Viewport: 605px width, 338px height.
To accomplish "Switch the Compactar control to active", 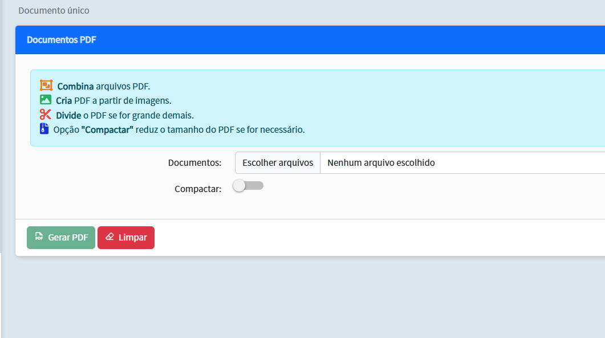I will pos(247,185).
